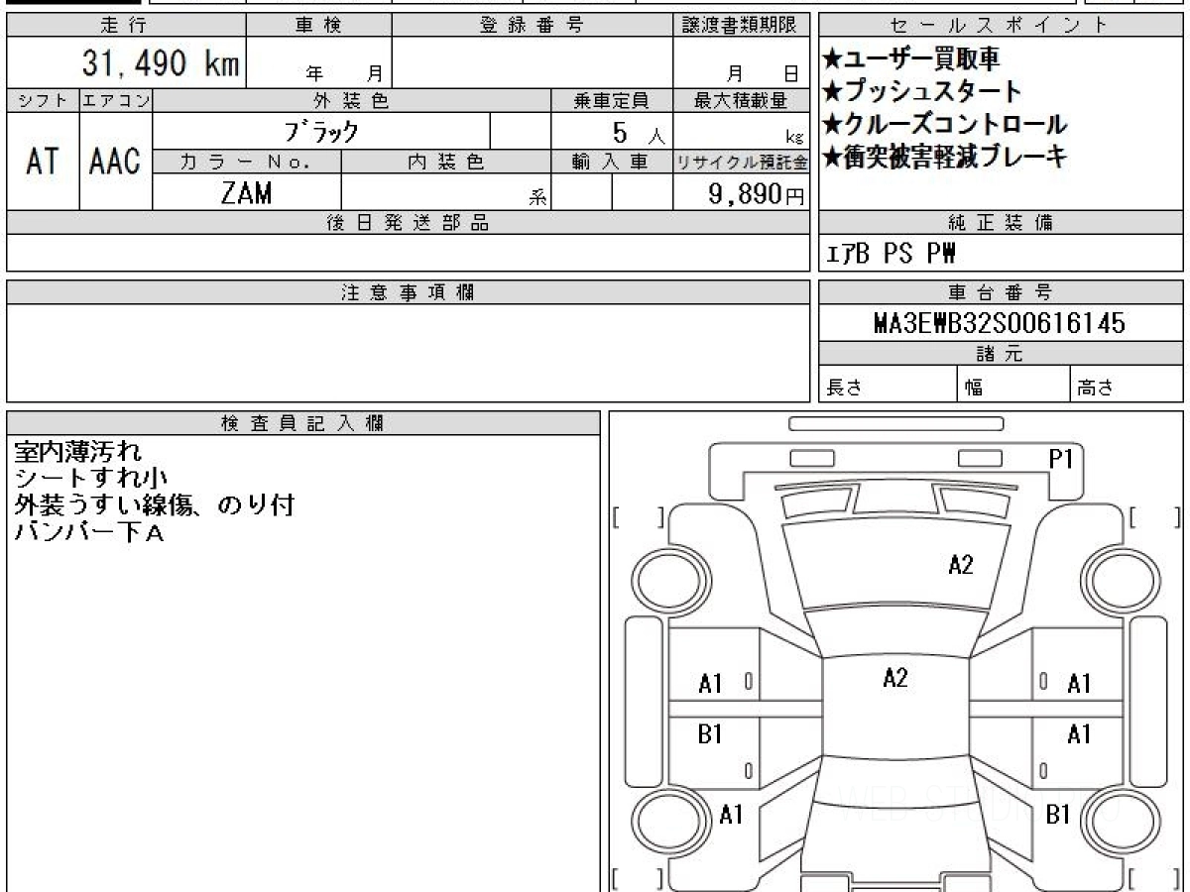
Task: Select the ★プッシュスタート line
Action: (x=922, y=92)
